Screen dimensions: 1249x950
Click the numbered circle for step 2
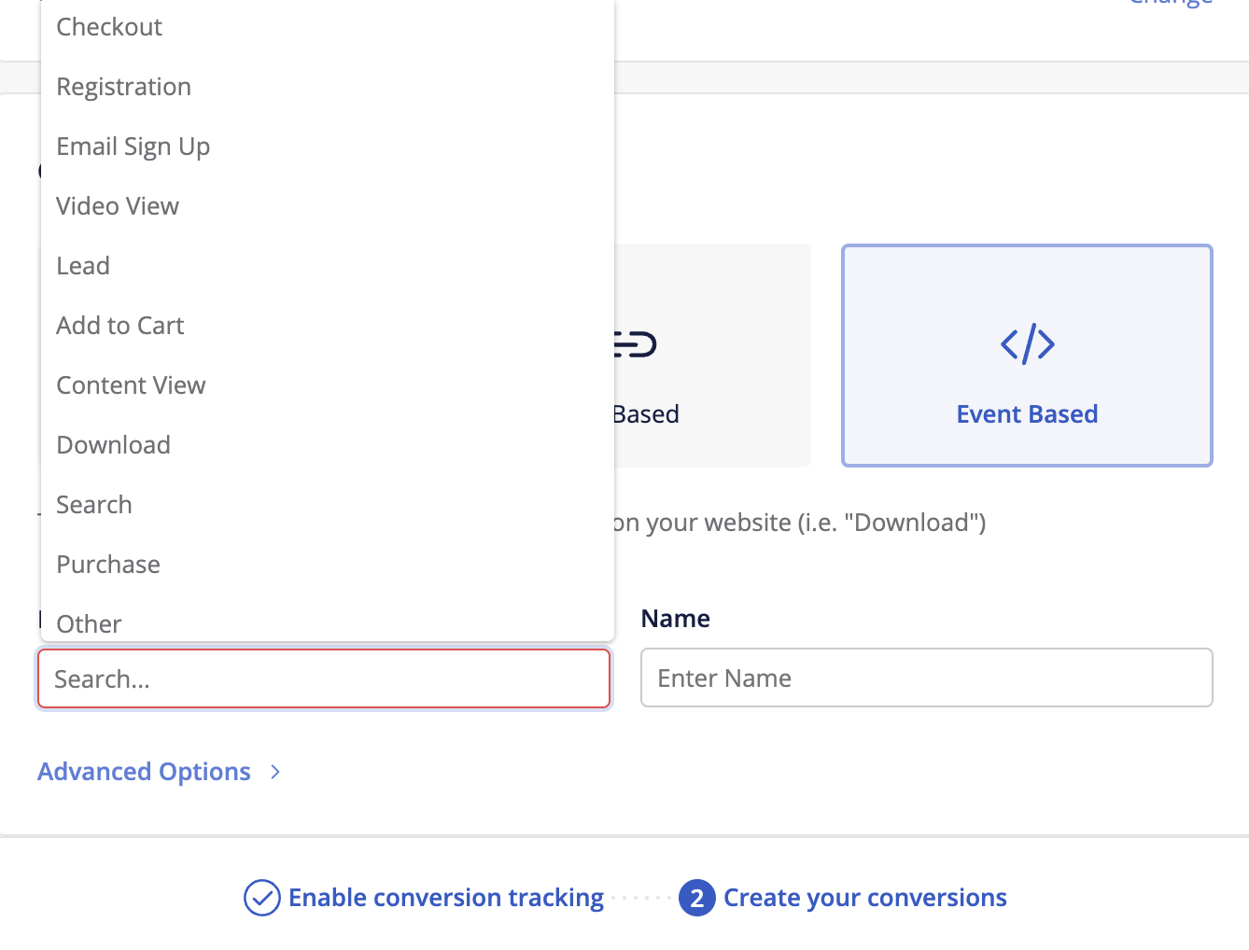697,897
